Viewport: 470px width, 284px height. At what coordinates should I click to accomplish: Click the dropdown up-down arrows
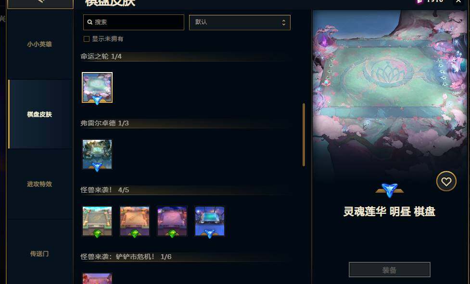pyautogui.click(x=283, y=23)
